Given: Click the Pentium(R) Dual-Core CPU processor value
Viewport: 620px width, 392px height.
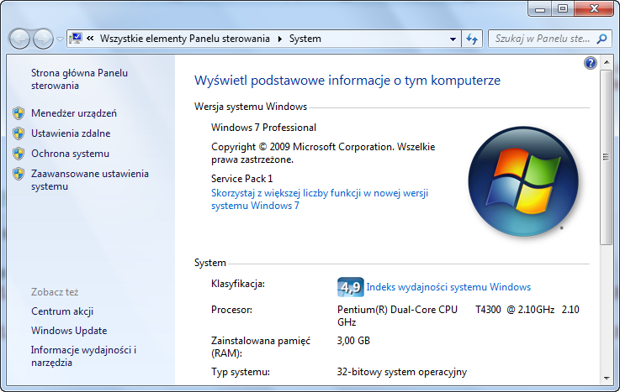Looking at the screenshot, I should tap(458, 316).
